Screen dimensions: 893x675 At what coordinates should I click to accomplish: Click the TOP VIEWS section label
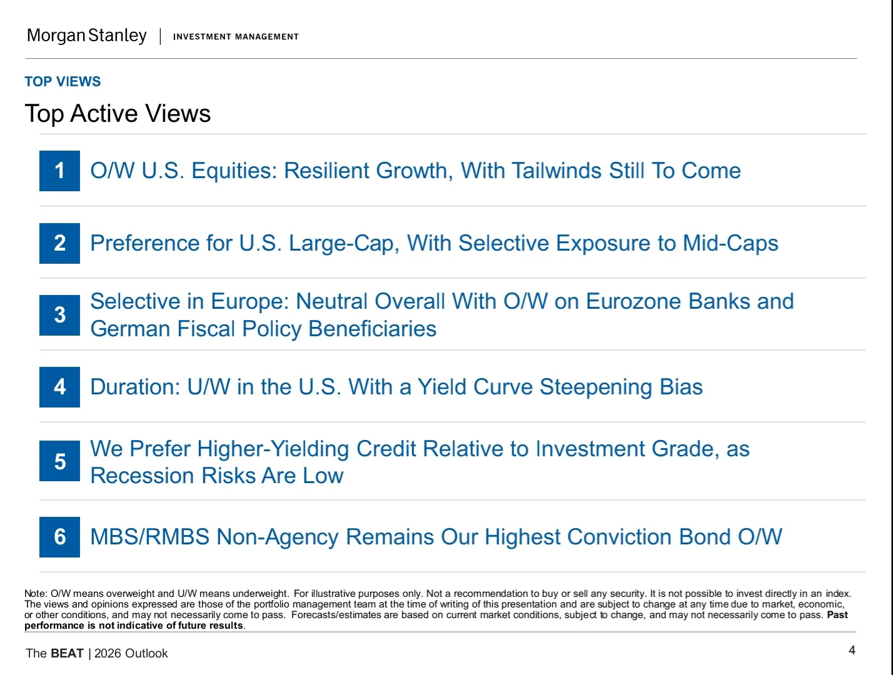[x=63, y=82]
